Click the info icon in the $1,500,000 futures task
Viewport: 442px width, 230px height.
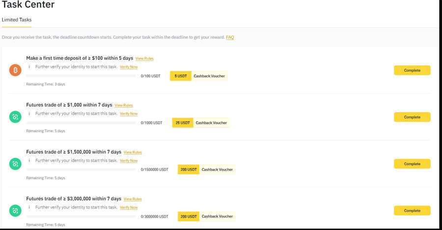tap(29, 160)
